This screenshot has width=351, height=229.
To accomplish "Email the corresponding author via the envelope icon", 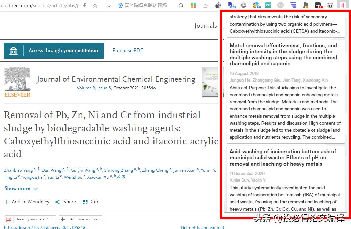I will [123, 176].
